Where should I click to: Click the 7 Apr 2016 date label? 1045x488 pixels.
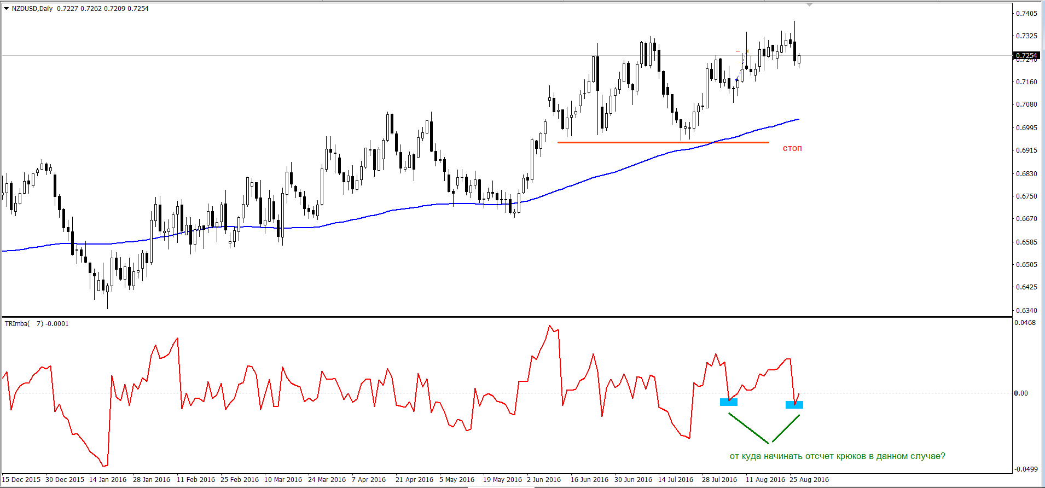click(x=369, y=479)
